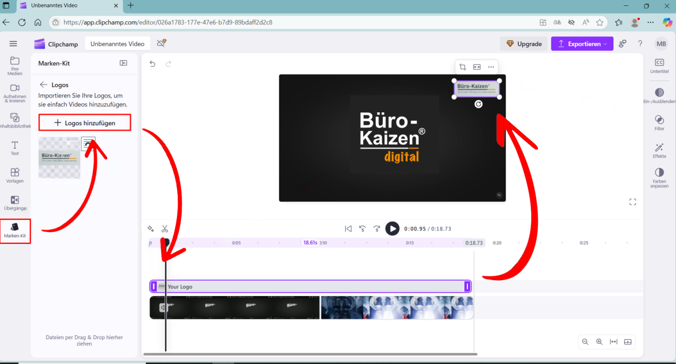Open the Vorlagen panel
Viewport: 676px width, 364px height.
15,176
